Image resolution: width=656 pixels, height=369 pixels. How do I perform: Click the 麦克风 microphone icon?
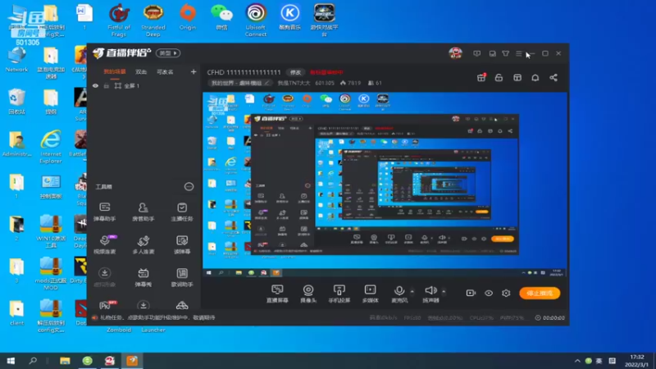pyautogui.click(x=399, y=290)
